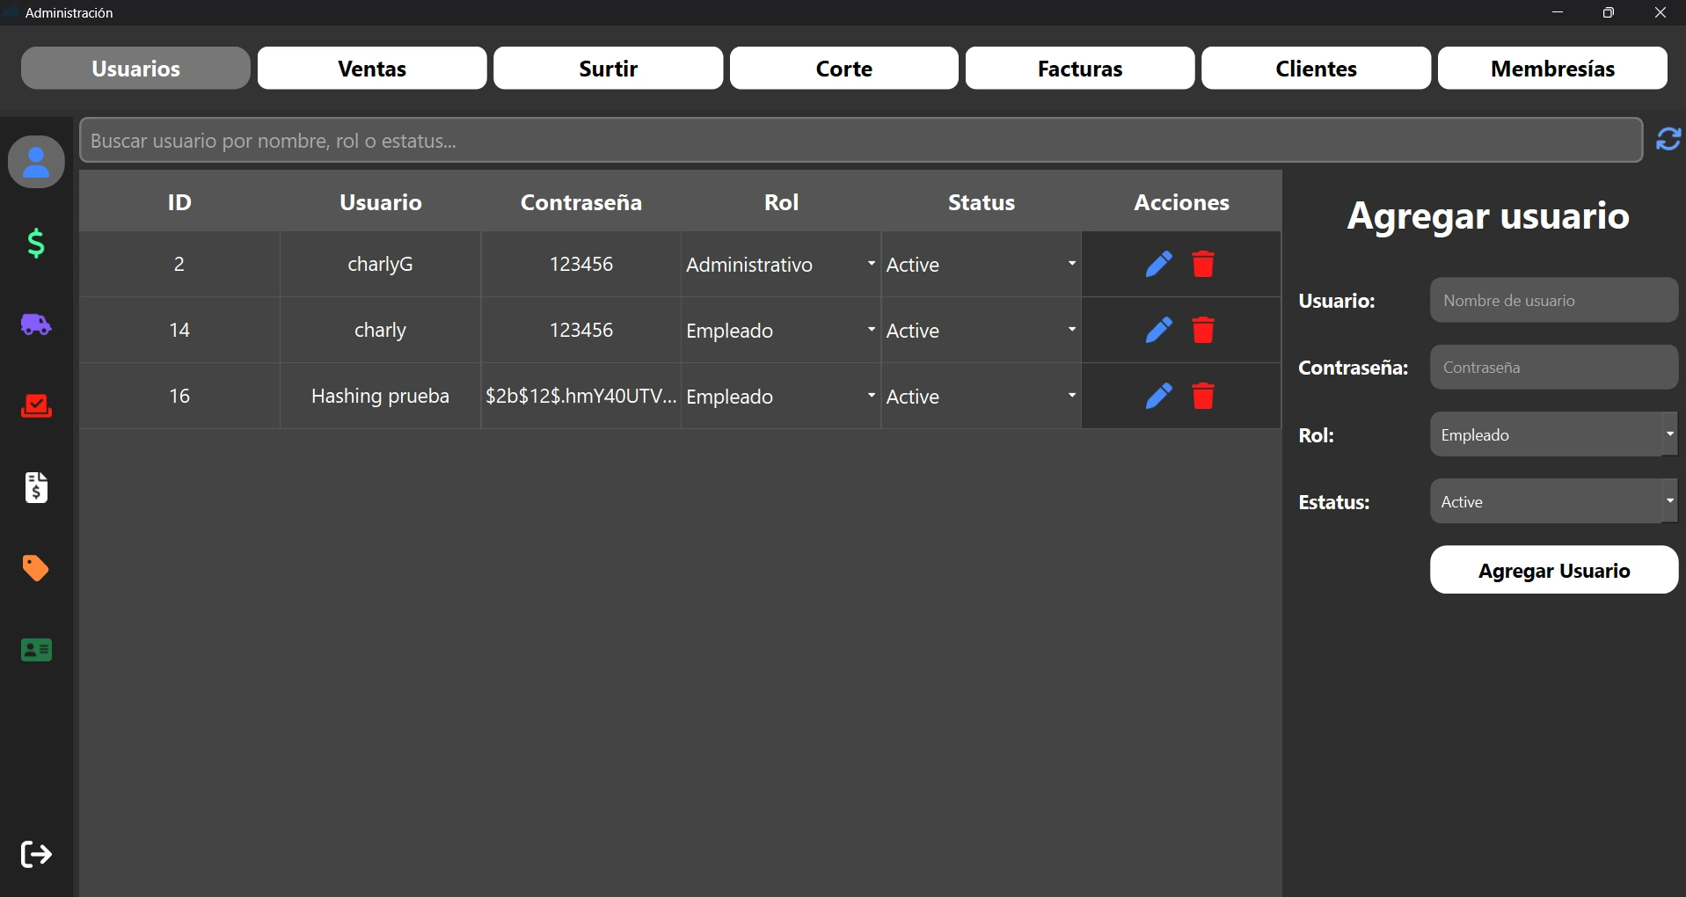Edit the Hashing prueba user entry
Image resolution: width=1686 pixels, height=897 pixels.
(x=1158, y=396)
